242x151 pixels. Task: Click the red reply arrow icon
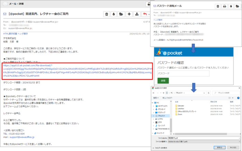pyautogui.click(x=145, y=14)
